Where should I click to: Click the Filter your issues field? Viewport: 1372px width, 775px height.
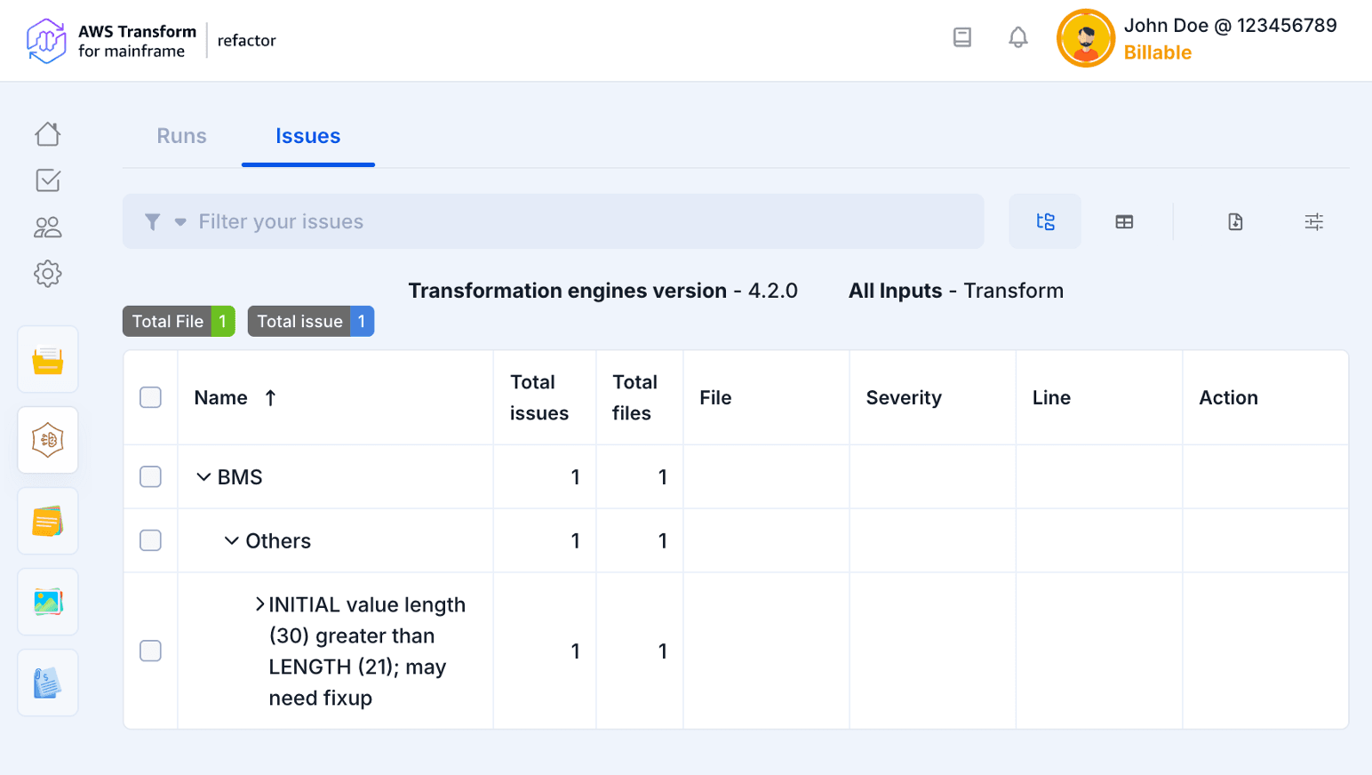pos(578,222)
